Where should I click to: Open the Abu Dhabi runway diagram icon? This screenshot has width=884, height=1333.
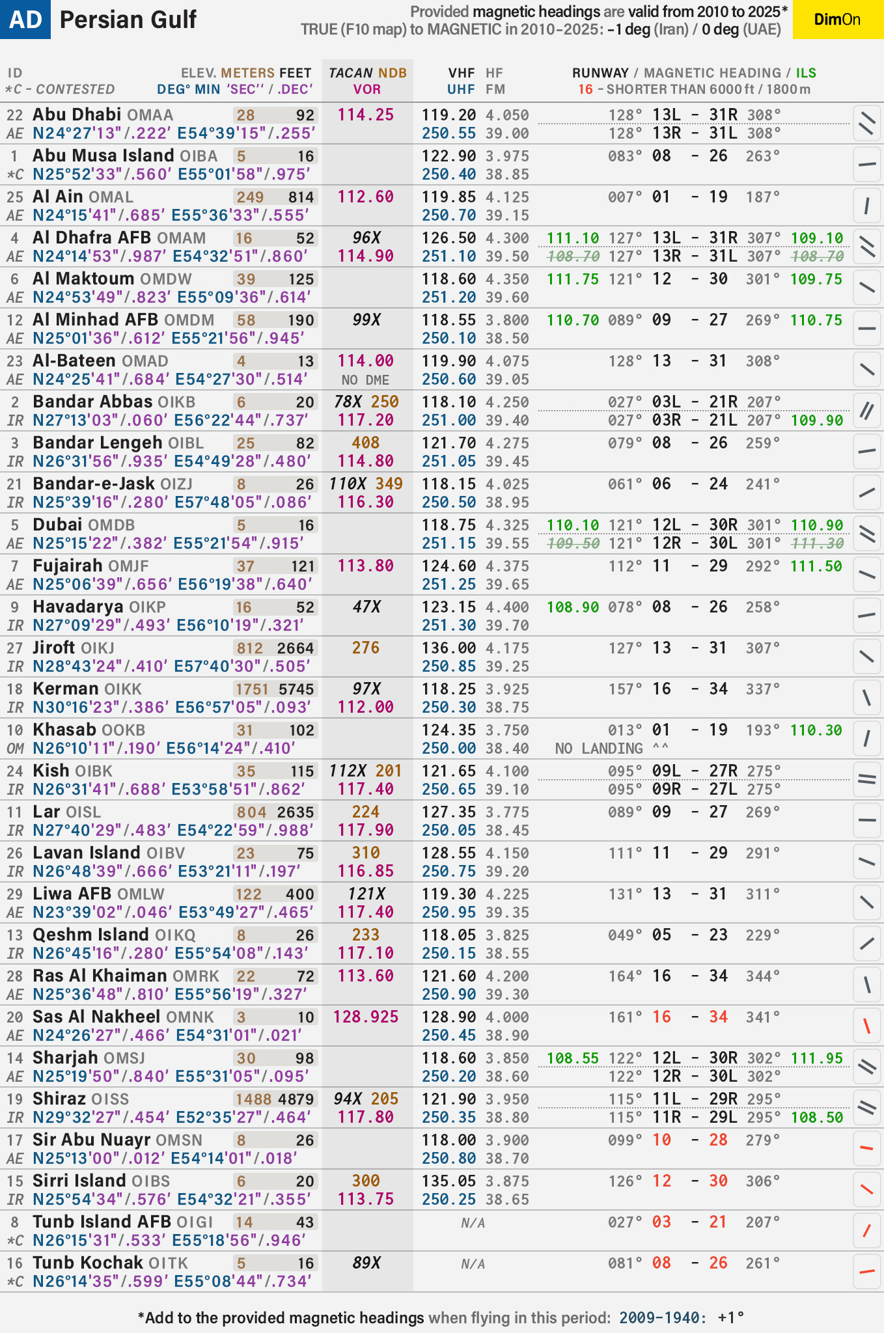pos(867,124)
